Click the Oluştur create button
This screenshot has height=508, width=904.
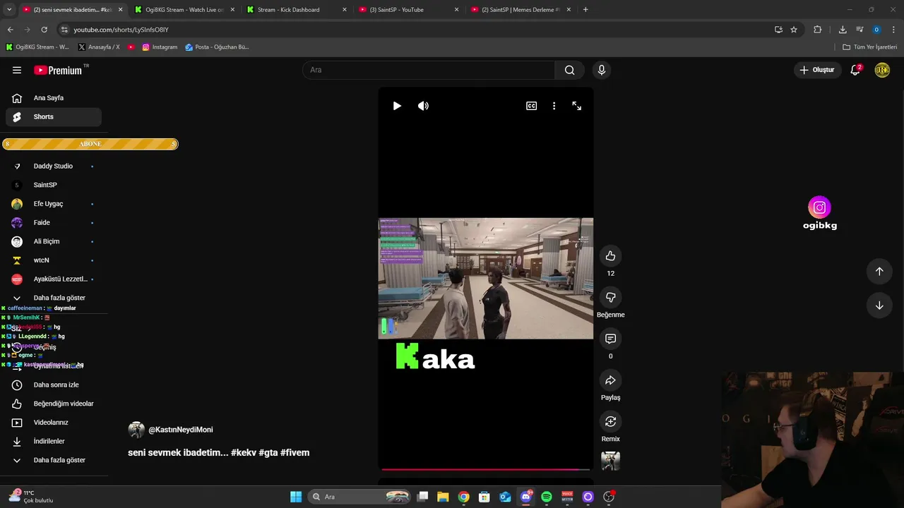pos(816,70)
